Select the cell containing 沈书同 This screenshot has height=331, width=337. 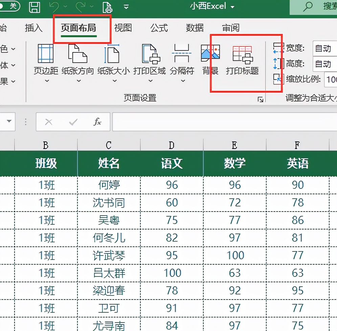click(109, 203)
